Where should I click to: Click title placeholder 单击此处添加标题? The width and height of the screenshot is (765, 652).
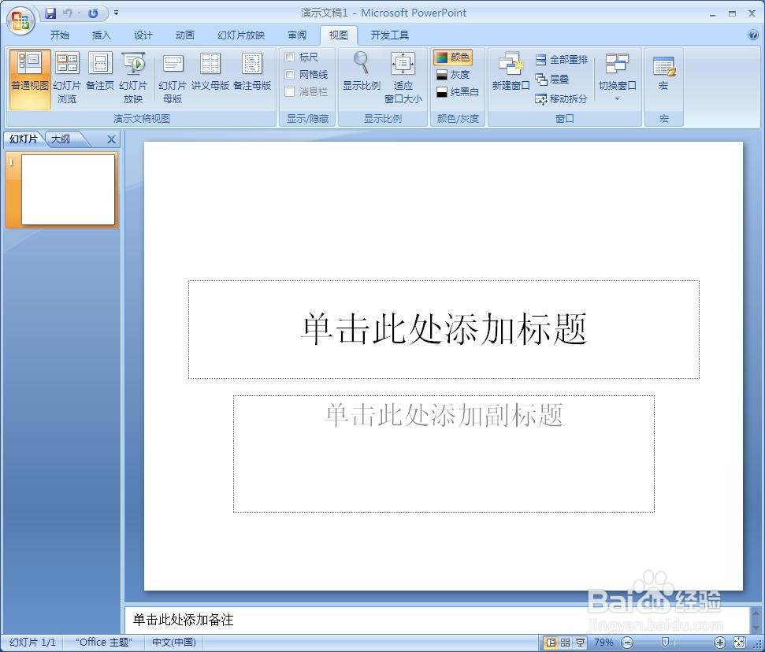pos(444,329)
